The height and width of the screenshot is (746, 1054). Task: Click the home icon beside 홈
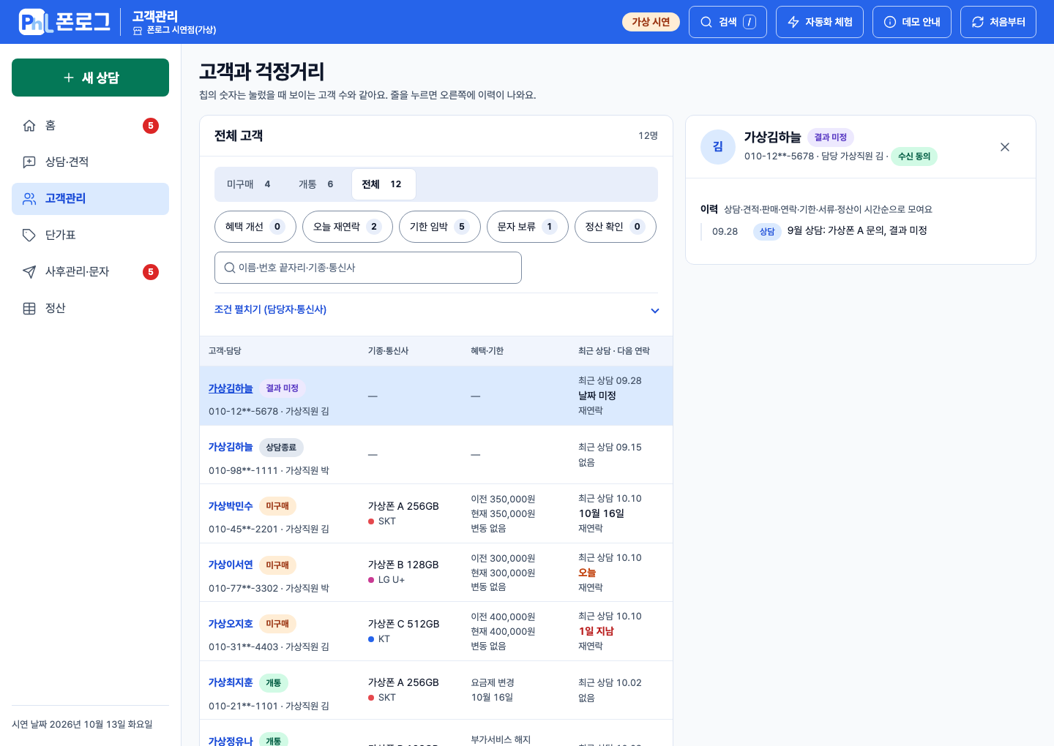tap(29, 126)
